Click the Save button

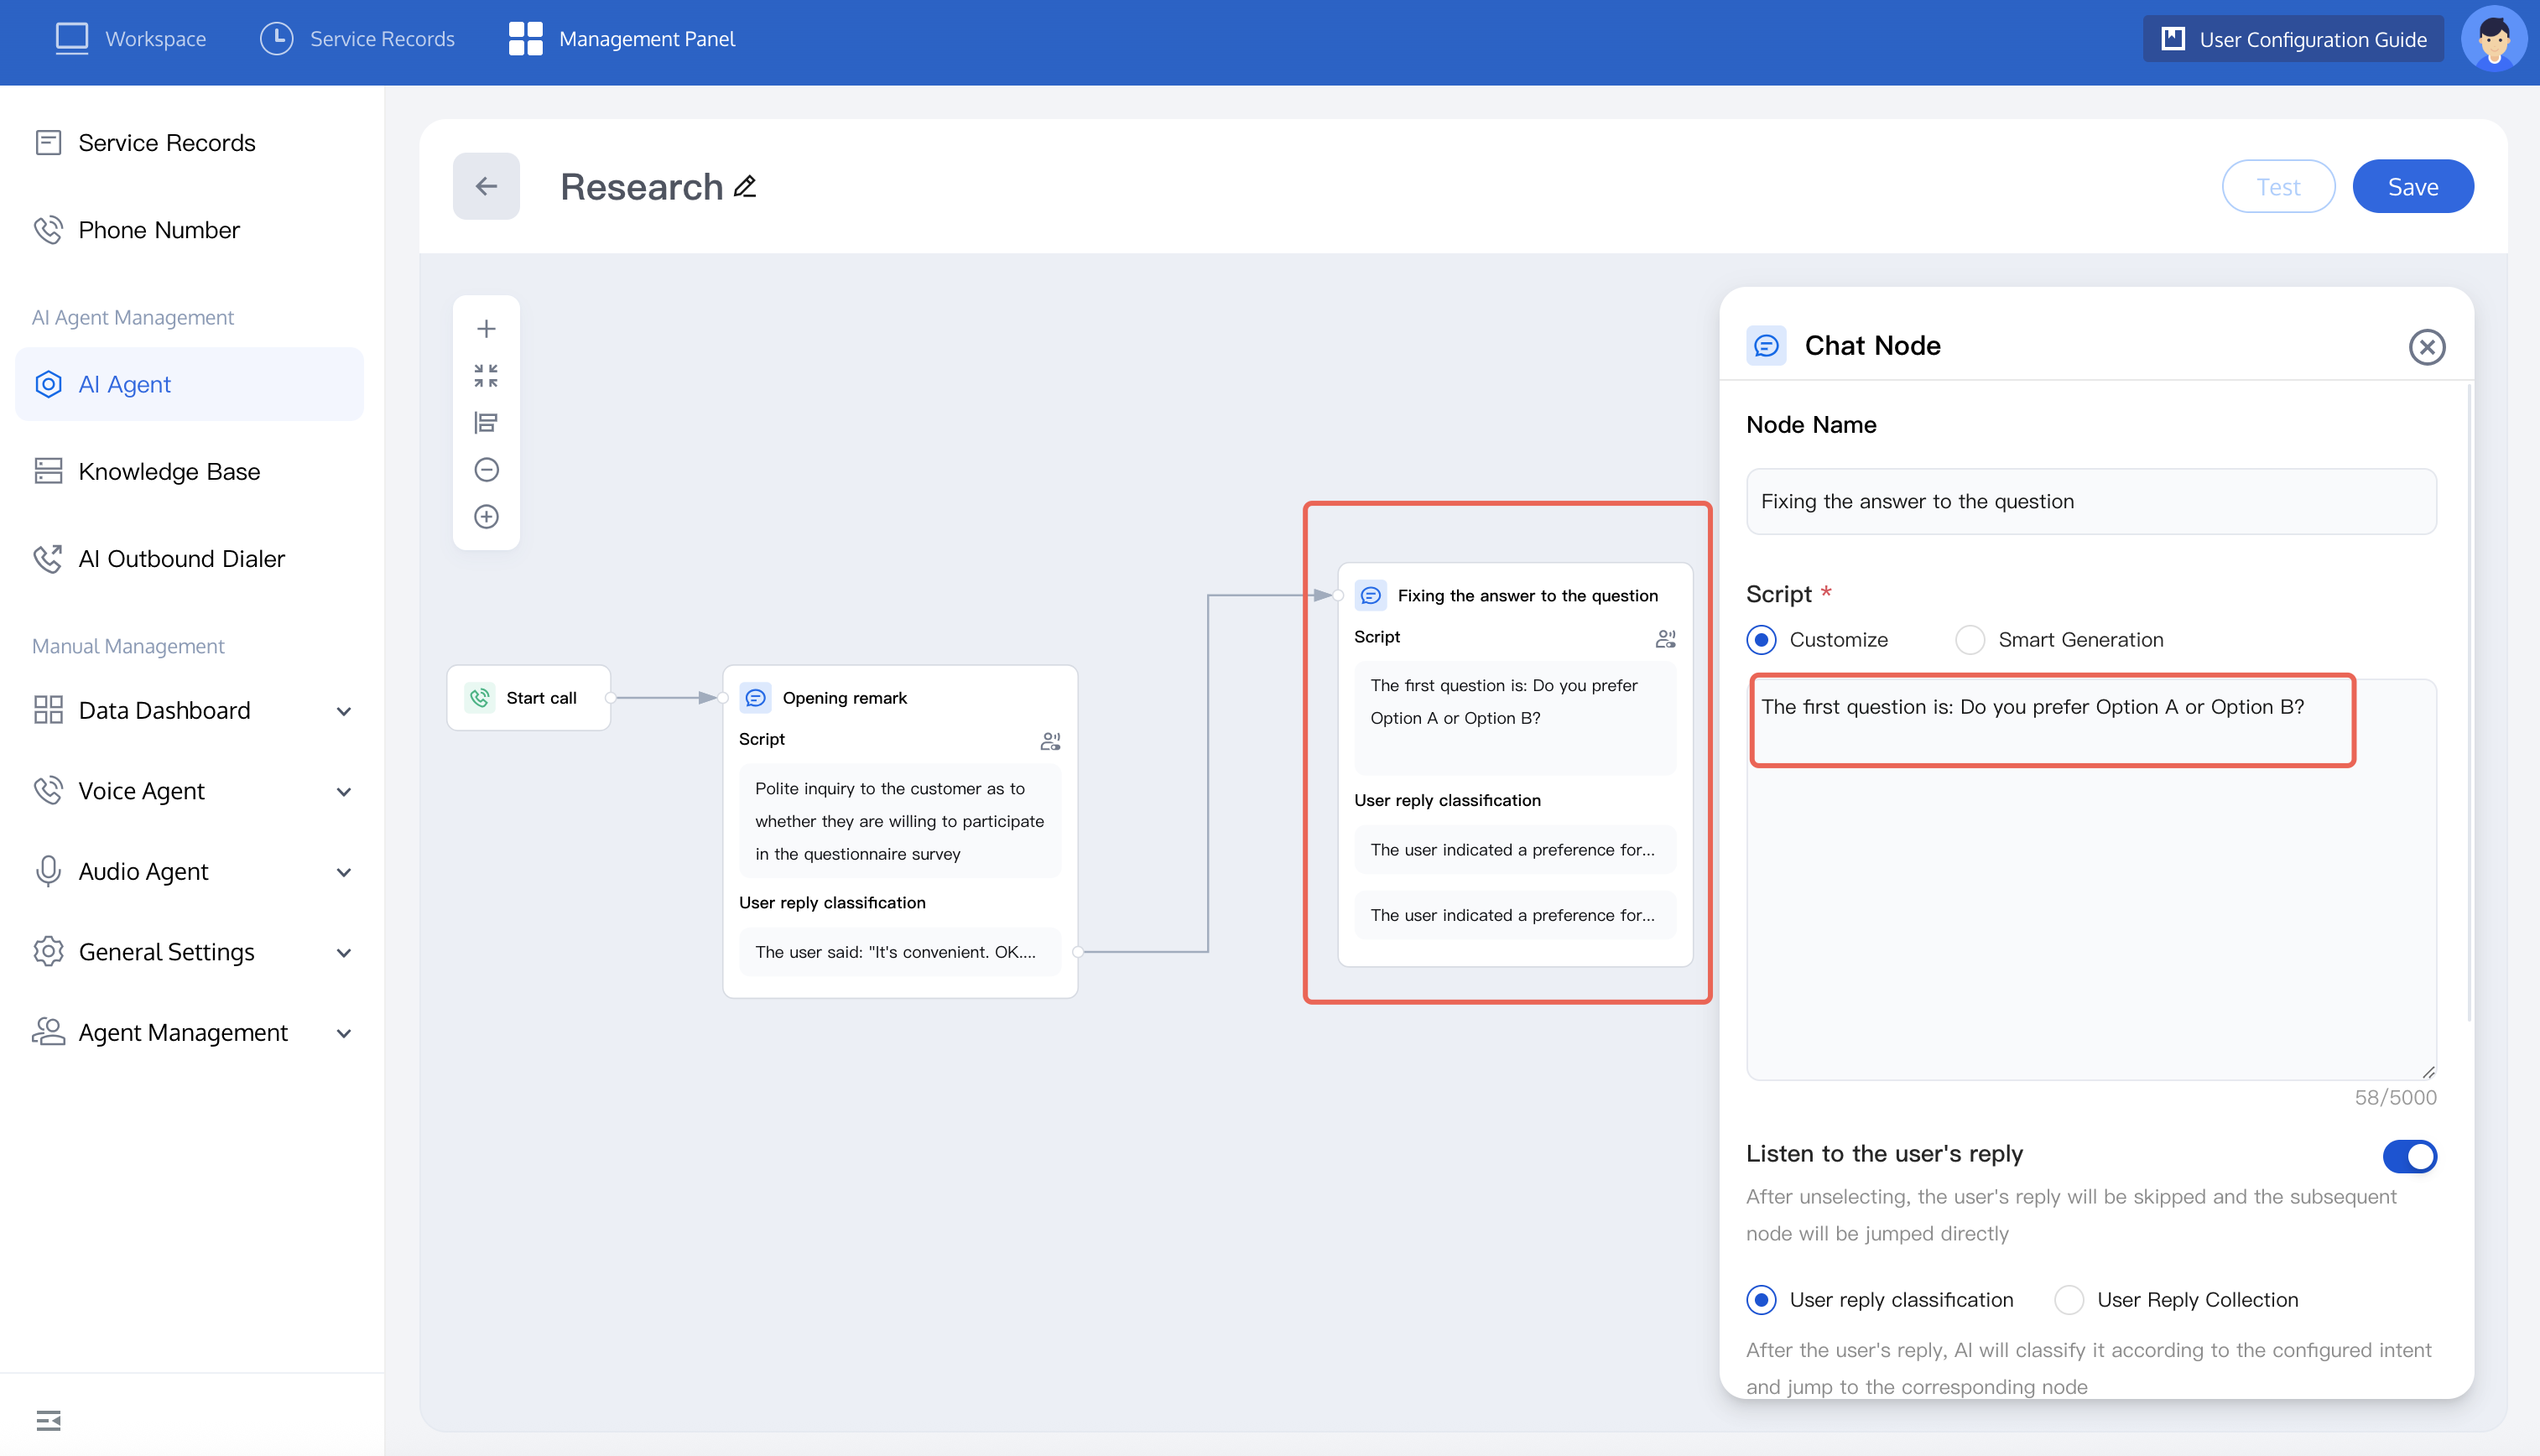click(x=2412, y=187)
